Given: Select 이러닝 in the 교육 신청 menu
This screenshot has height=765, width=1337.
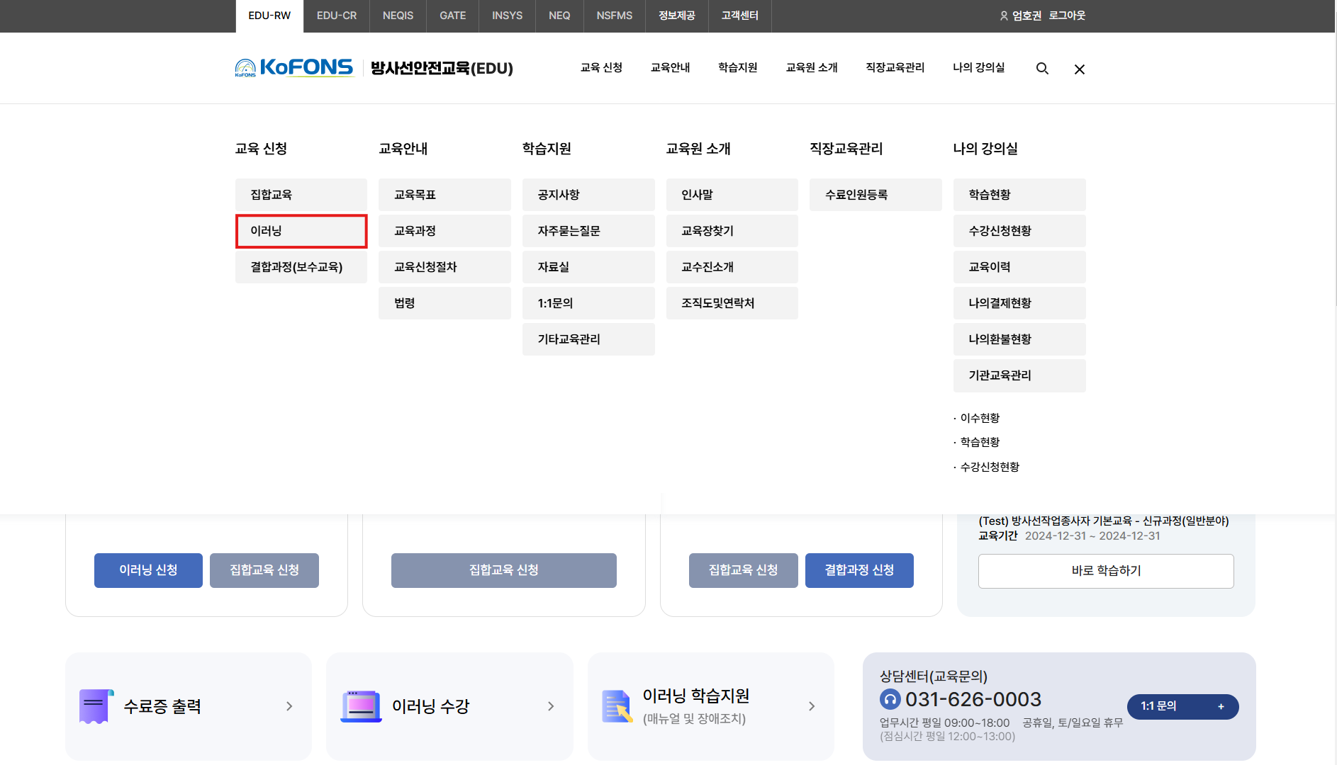Looking at the screenshot, I should (x=301, y=231).
